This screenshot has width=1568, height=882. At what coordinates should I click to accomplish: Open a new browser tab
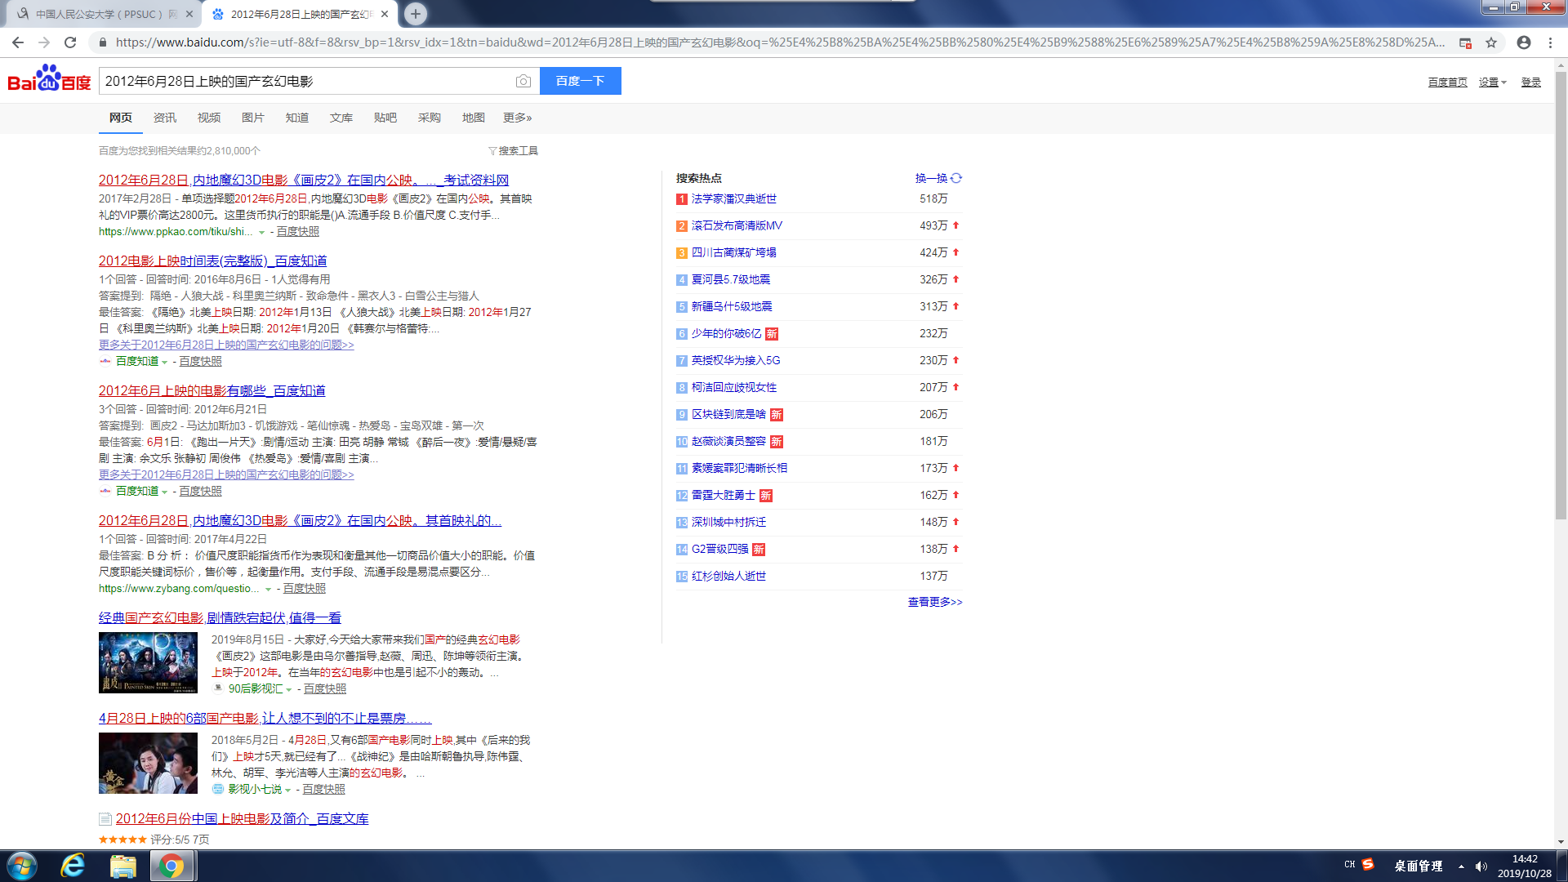(x=416, y=14)
